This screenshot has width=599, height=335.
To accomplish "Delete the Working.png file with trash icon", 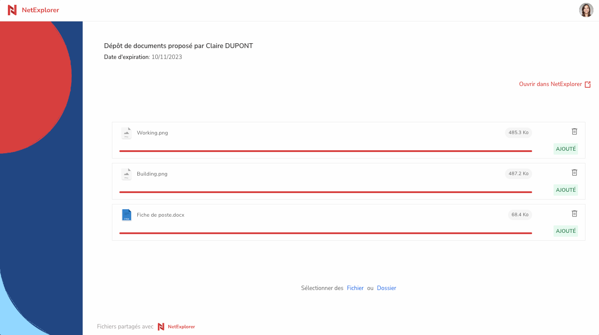I will pyautogui.click(x=575, y=131).
